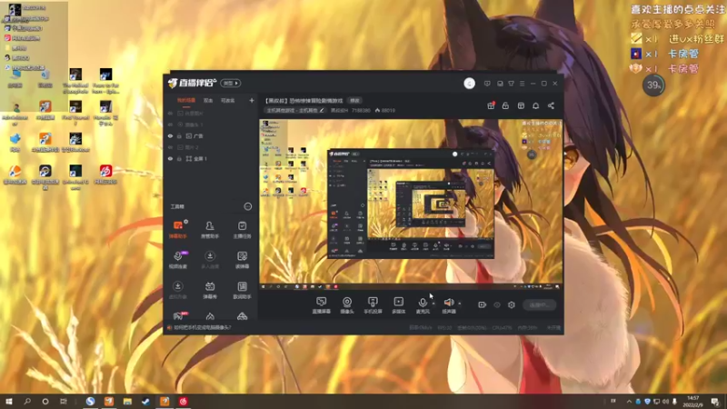Viewport: 727px width, 409px height.
Task: Click the start streaming button at bottom right
Action: (x=539, y=305)
